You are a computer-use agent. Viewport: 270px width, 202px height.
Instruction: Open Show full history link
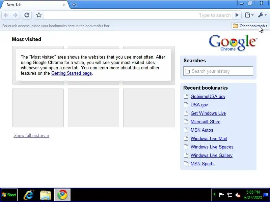(x=31, y=136)
